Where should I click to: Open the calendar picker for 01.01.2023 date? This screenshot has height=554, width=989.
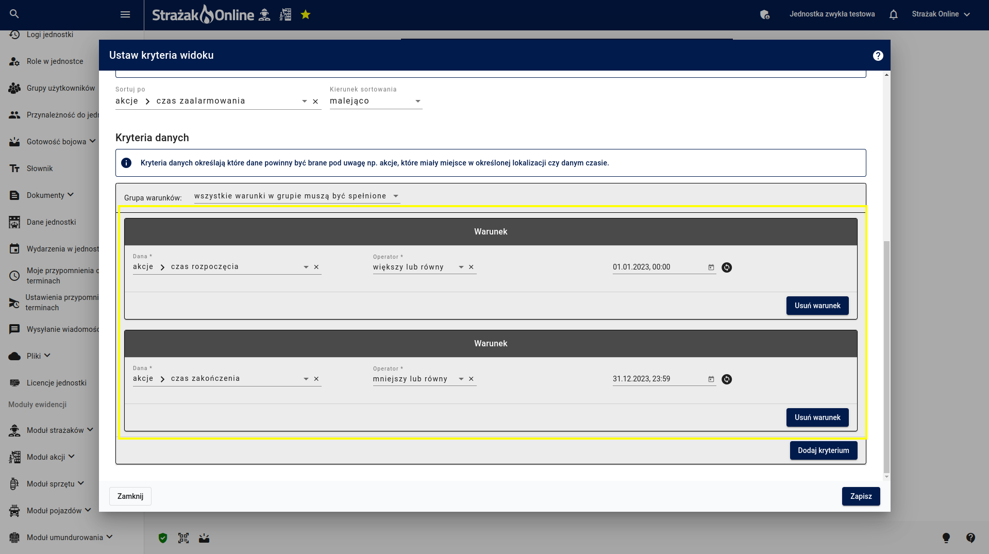711,267
